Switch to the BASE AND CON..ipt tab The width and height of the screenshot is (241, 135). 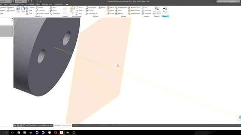45,126
